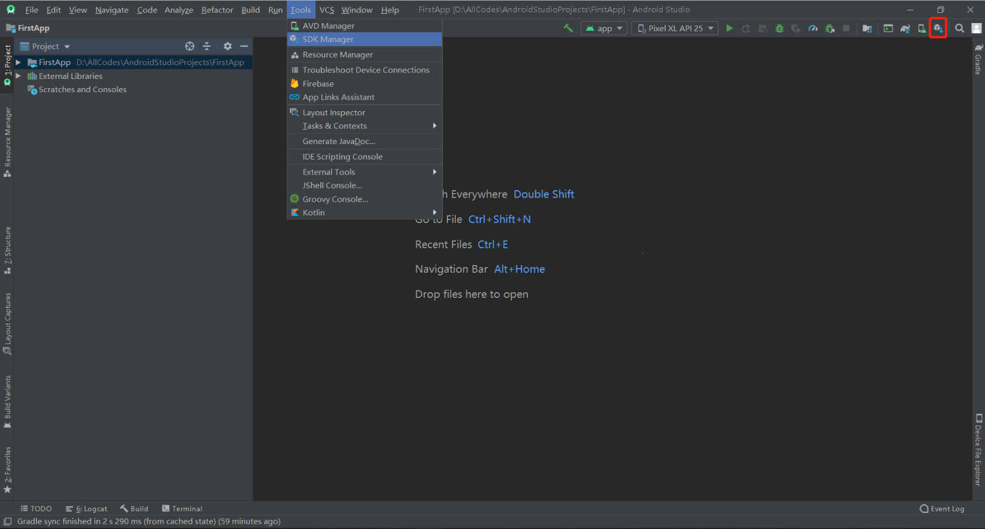This screenshot has height=529, width=985.
Task: Click the user account avatar icon
Action: pos(976,28)
